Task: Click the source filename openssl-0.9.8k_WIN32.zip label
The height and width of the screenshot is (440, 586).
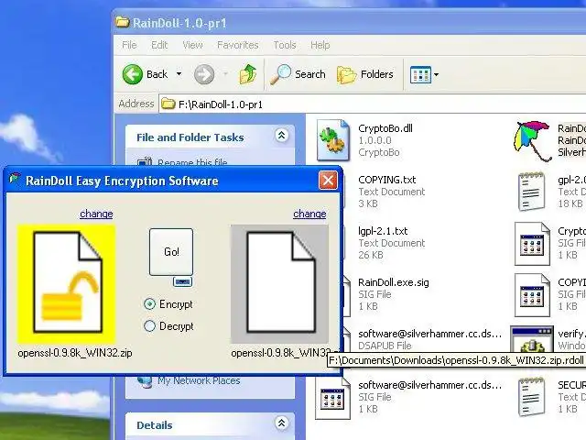Action: (75, 353)
